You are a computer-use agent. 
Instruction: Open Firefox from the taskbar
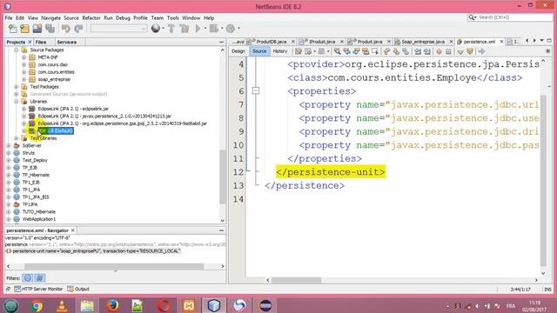tap(112, 305)
